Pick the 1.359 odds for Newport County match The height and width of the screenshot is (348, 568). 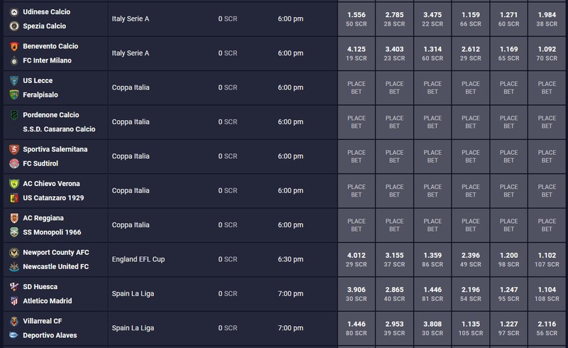point(432,259)
